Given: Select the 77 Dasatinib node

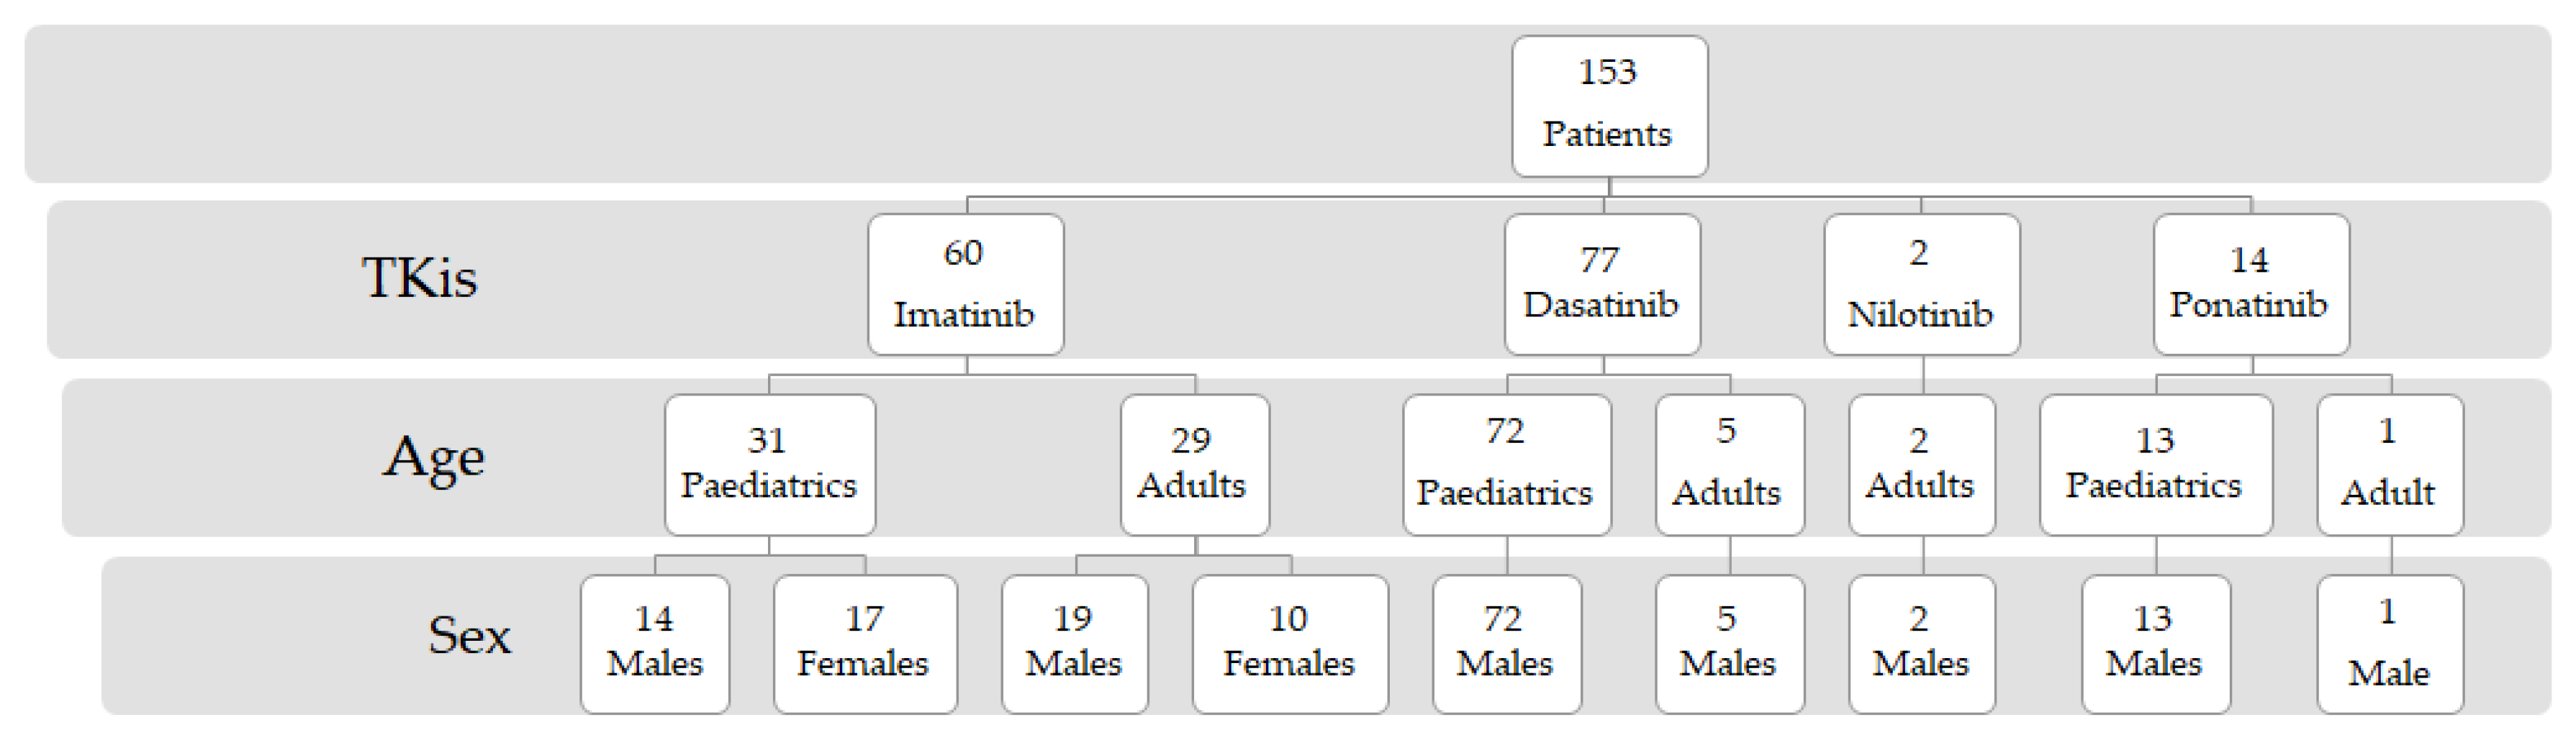Looking at the screenshot, I should click(1602, 285).
